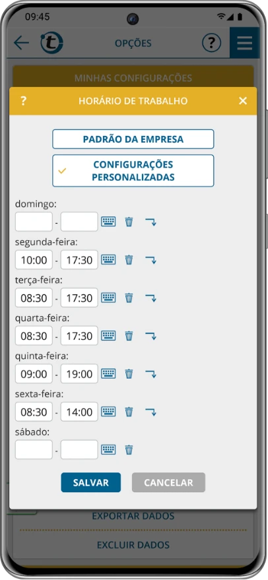Delete sábado working hours with trash icon
268x580 pixels.
129,450
